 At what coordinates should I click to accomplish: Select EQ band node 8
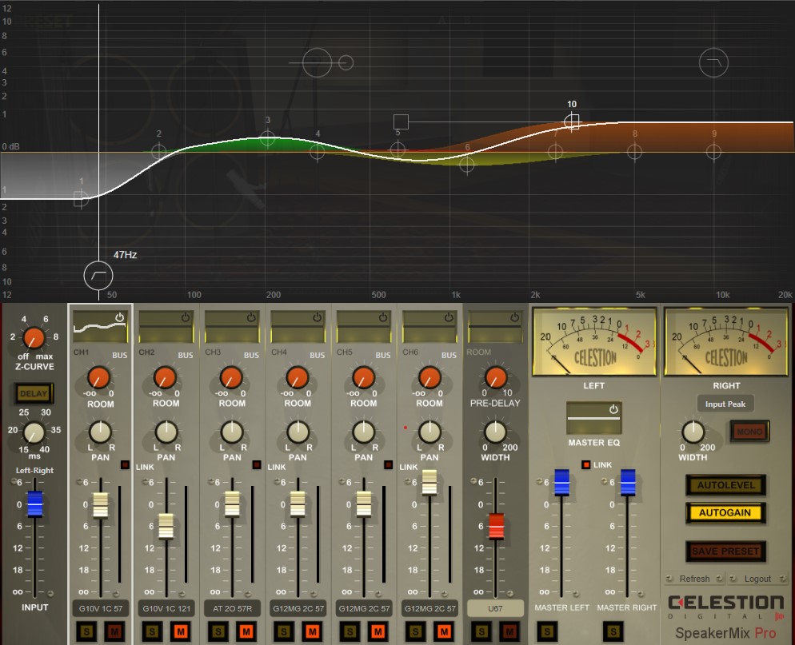(x=634, y=151)
